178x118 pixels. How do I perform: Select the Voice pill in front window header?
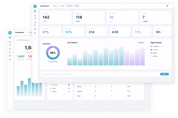[62, 6]
